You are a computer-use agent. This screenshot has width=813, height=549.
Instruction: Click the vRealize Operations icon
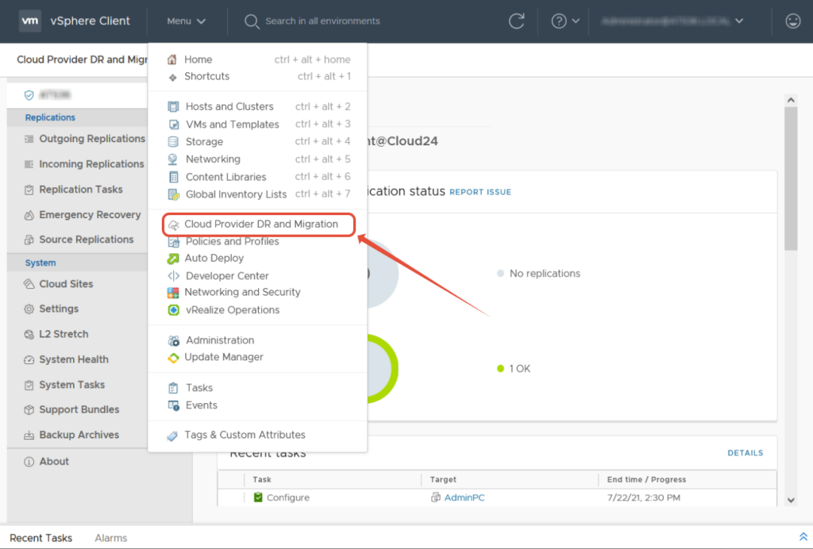click(x=173, y=310)
